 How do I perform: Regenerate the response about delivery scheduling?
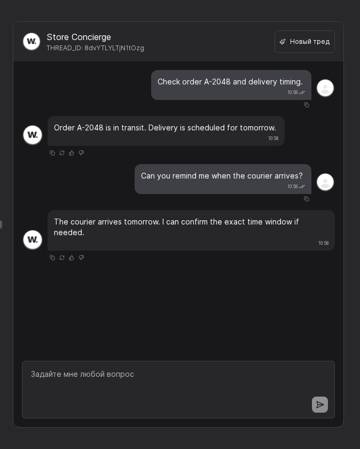point(62,153)
